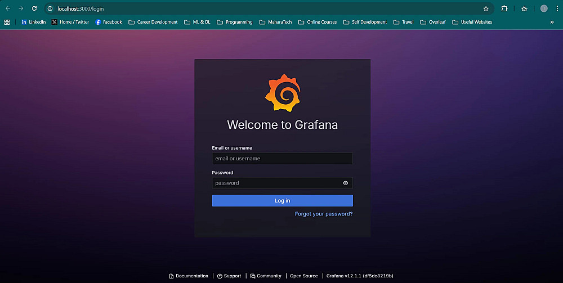563x283 pixels.
Task: Open the Chrome profile avatar
Action: (544, 8)
